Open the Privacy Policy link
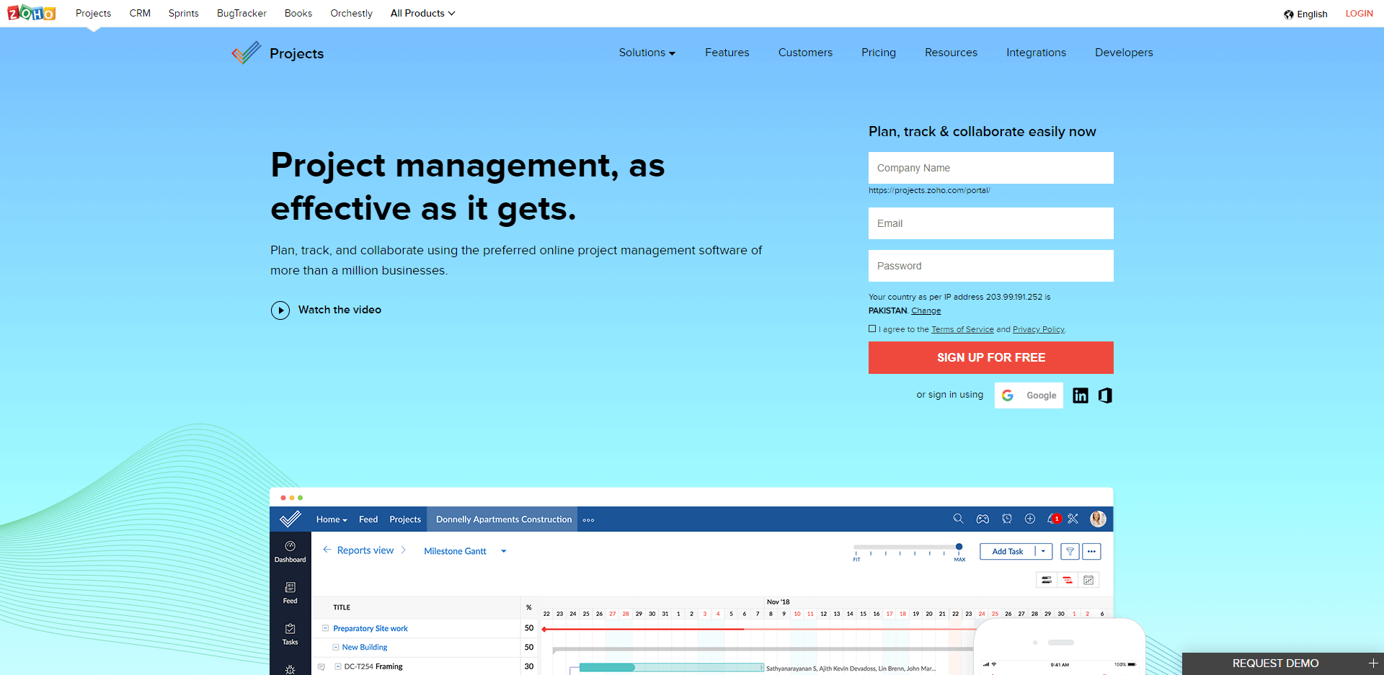The height and width of the screenshot is (675, 1384). click(x=1038, y=329)
